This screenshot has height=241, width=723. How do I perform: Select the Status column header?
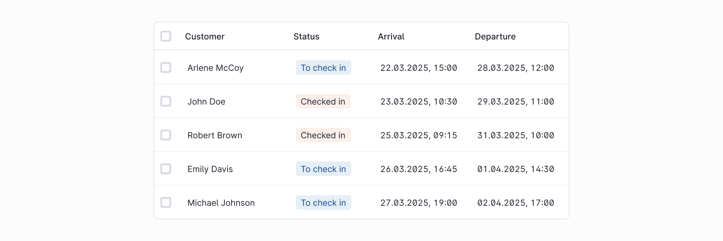tap(306, 36)
